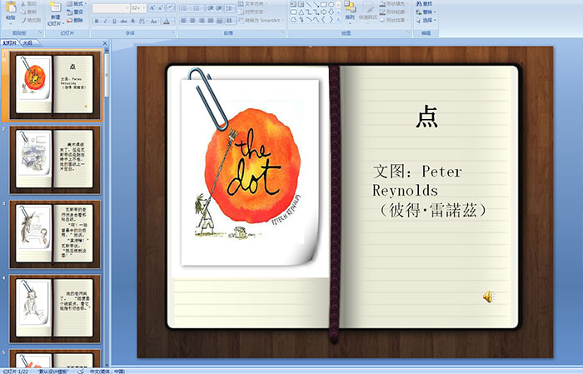This screenshot has width=583, height=374.
Task: Open the font size dropdown showing 32+
Action: [x=138, y=8]
